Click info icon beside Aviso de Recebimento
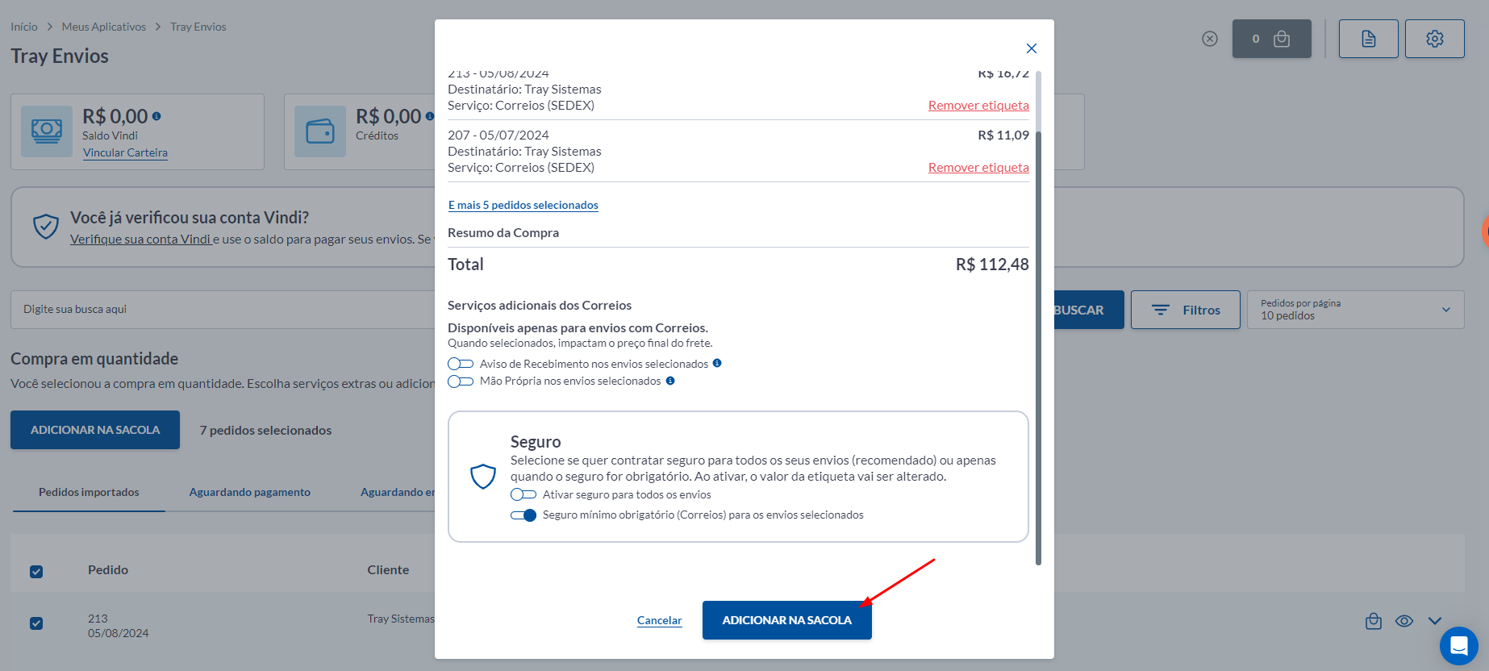Viewport: 1489px width, 671px height. coord(717,363)
